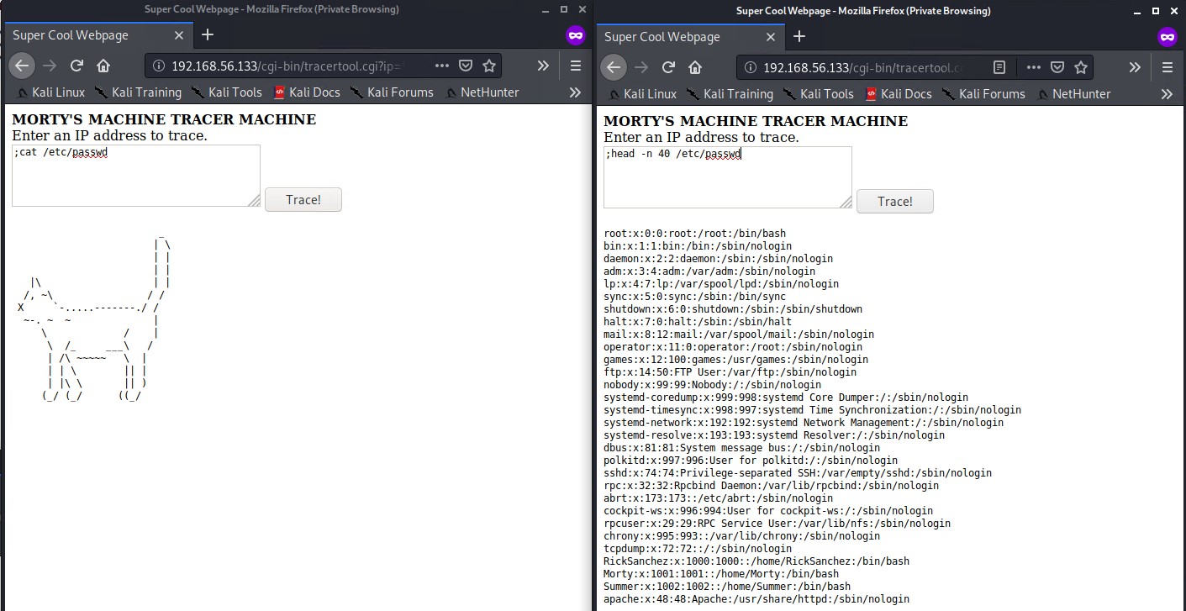Click the forward arrow in right window
This screenshot has height=611, width=1186.
(x=641, y=67)
